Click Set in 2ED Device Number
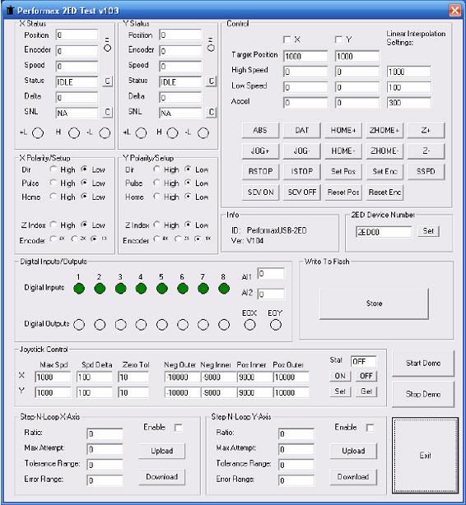The width and height of the screenshot is (466, 505). pos(428,231)
